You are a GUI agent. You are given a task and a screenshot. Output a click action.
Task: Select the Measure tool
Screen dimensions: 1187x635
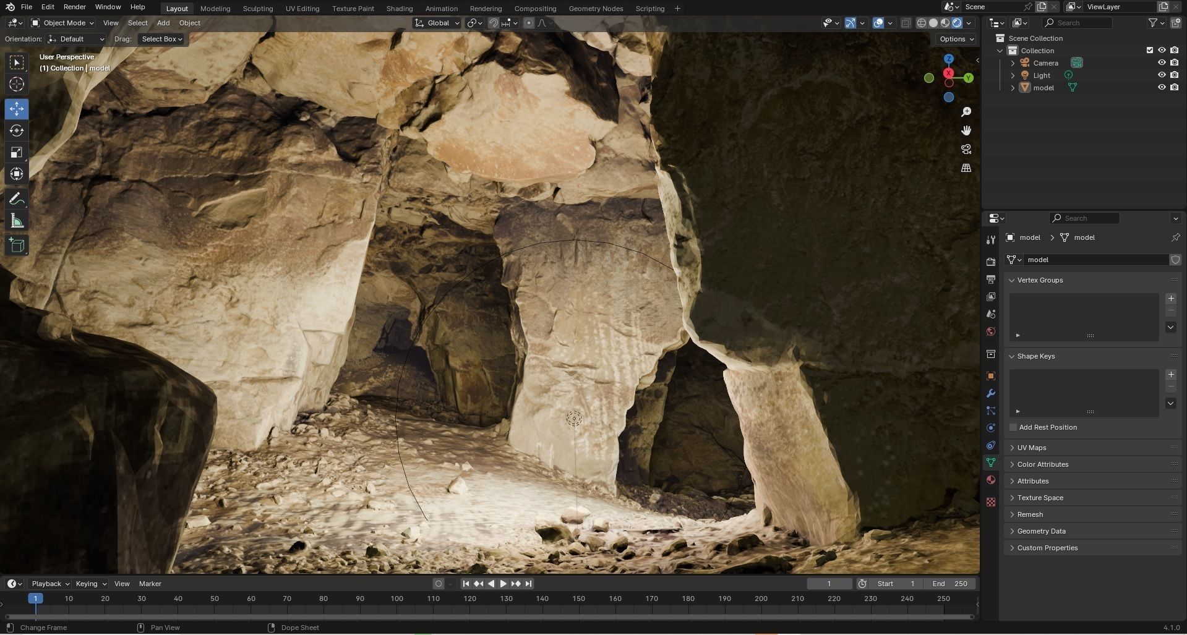[17, 221]
